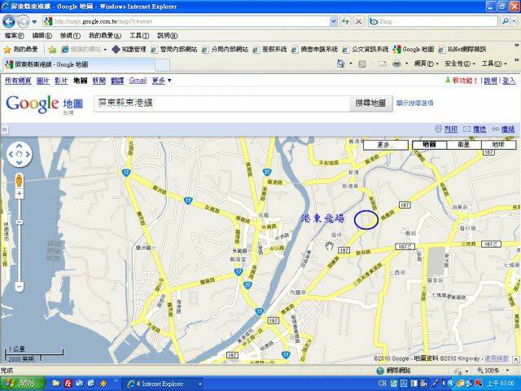521x391 pixels.
Task: Open the 更多... map layers button
Action: point(385,145)
